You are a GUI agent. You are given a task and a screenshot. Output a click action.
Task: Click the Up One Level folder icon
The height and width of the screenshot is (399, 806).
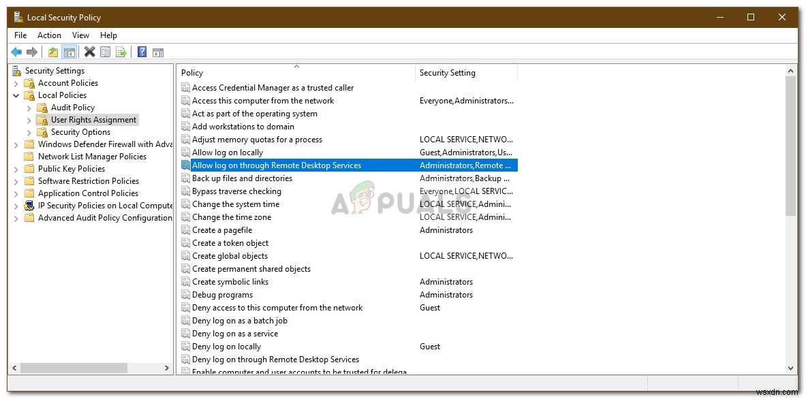coord(53,52)
